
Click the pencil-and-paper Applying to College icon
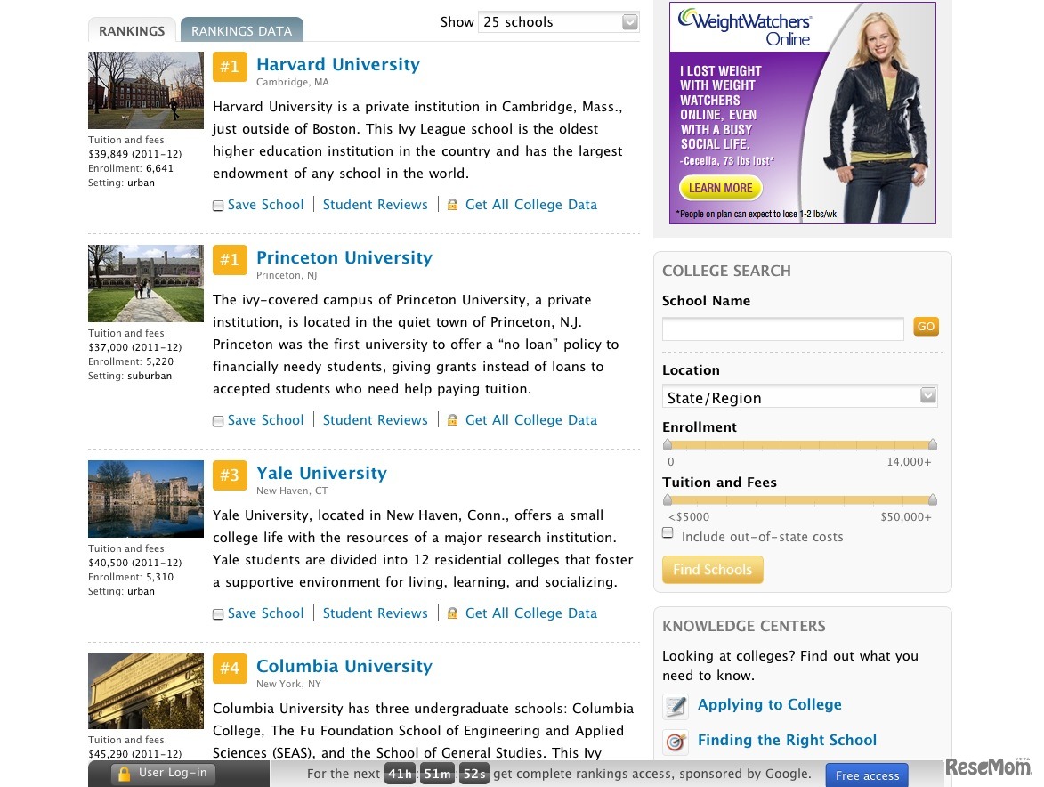tap(675, 706)
